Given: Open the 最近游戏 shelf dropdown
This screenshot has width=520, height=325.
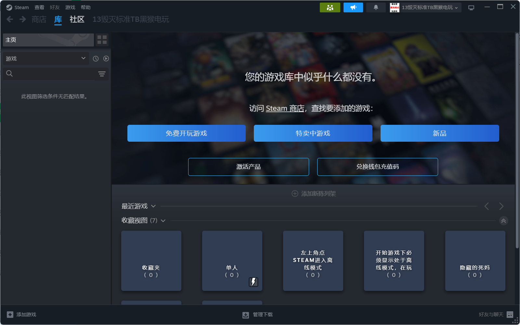Looking at the screenshot, I should tap(153, 206).
